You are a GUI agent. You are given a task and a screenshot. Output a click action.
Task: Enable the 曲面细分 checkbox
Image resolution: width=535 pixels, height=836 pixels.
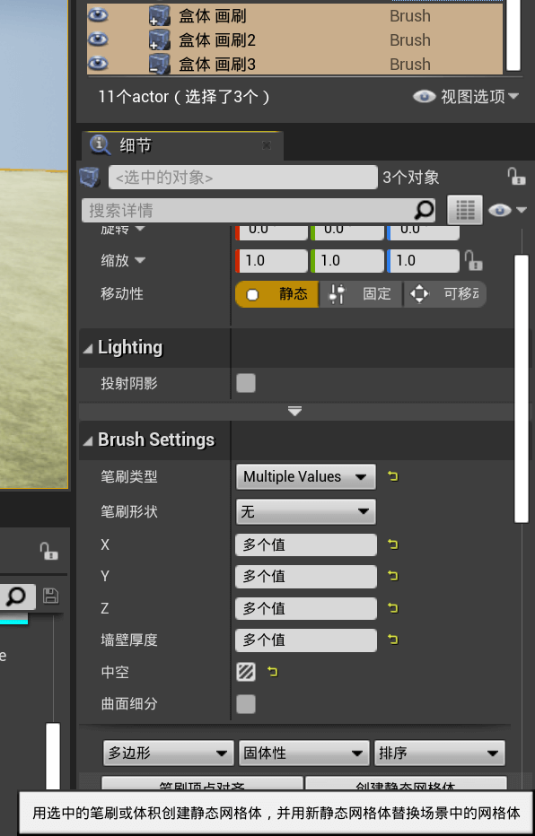point(246,704)
